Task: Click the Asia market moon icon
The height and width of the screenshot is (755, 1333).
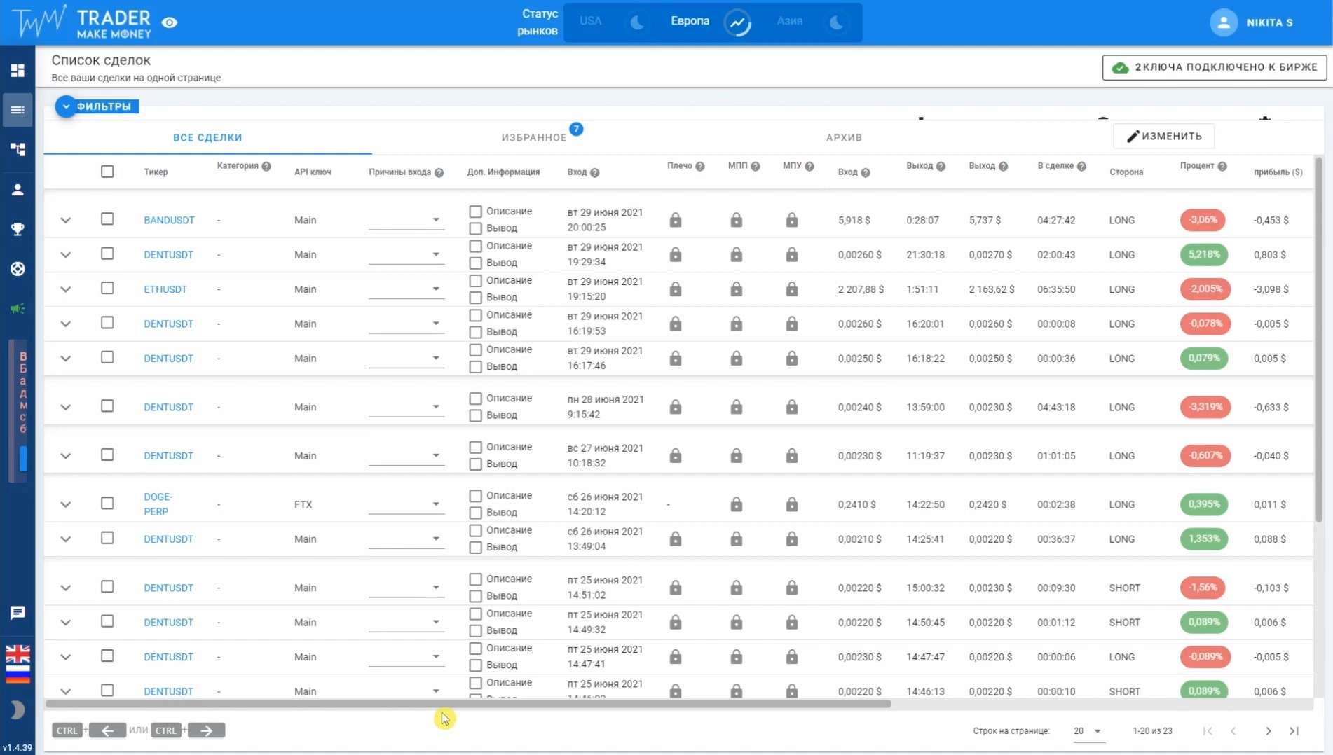Action: click(835, 22)
